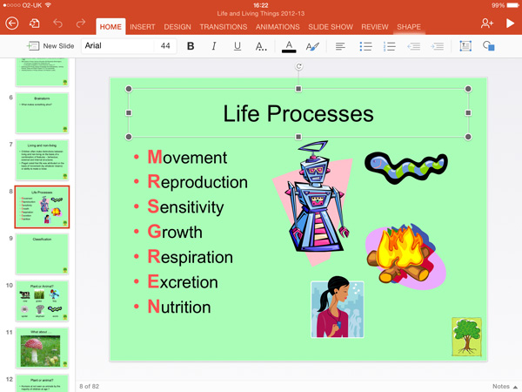Select slide 6 Brainstorm thumbnail
This screenshot has height=392, width=522.
42,113
